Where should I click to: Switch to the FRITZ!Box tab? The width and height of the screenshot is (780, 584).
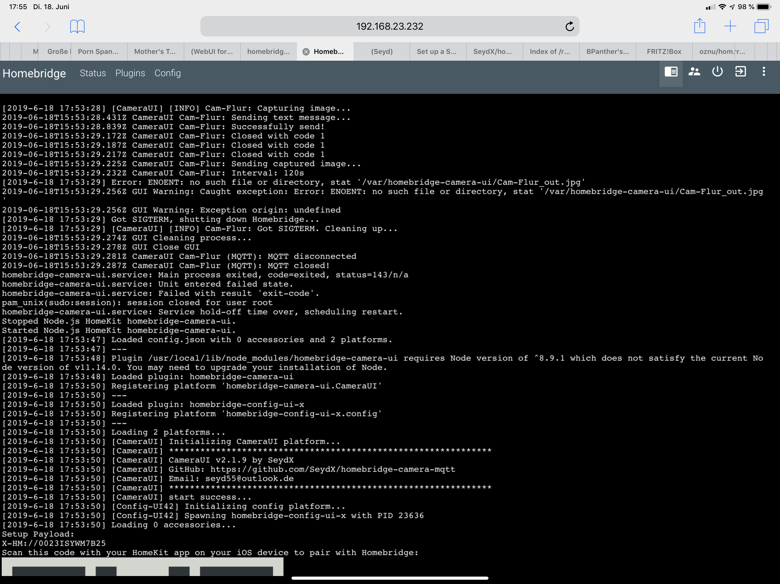(664, 52)
